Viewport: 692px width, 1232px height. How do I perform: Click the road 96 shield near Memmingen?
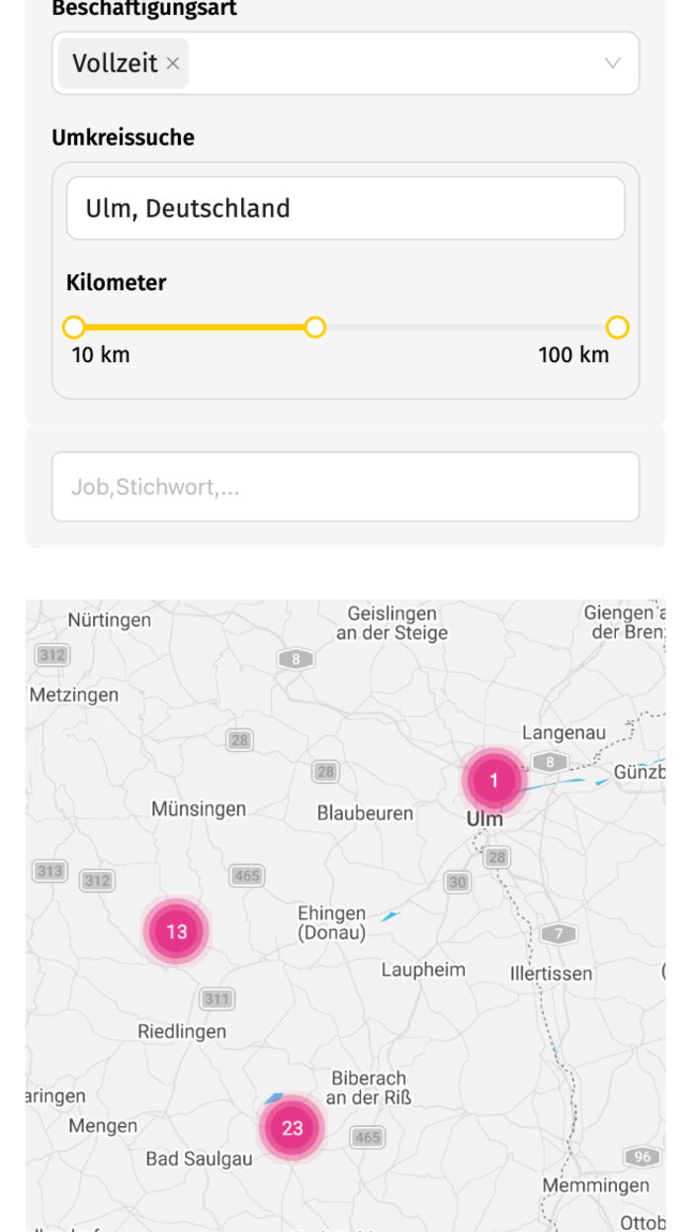pyautogui.click(x=643, y=1157)
